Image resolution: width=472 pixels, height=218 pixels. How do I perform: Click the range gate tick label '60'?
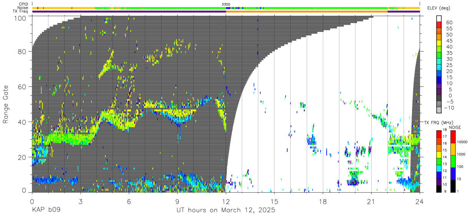(22, 87)
